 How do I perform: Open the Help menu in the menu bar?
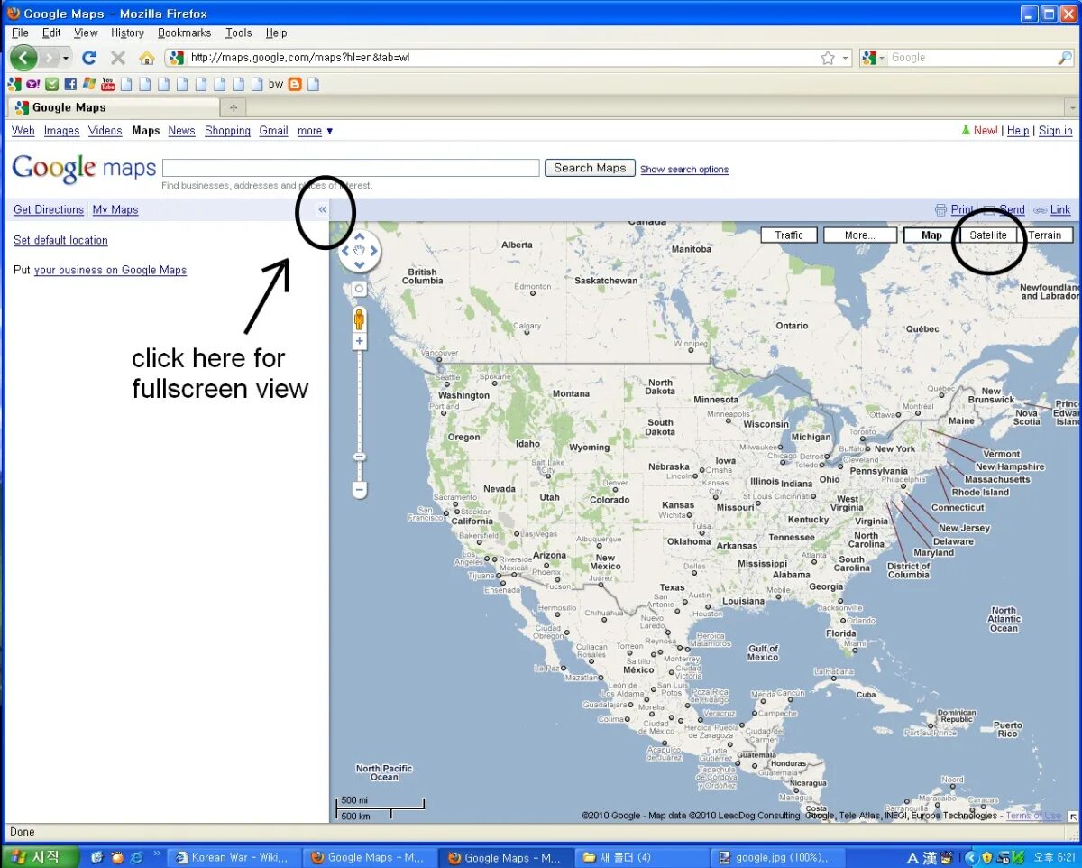click(x=276, y=32)
